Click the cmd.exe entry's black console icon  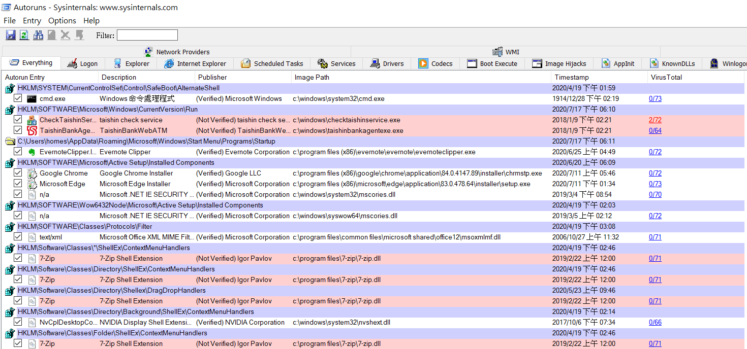click(32, 99)
